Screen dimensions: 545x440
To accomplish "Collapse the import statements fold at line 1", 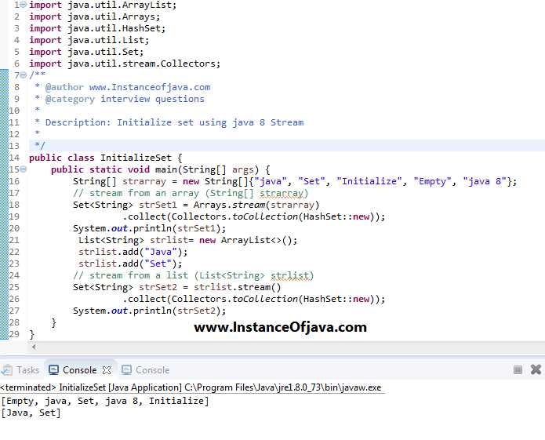I will [x=24, y=5].
